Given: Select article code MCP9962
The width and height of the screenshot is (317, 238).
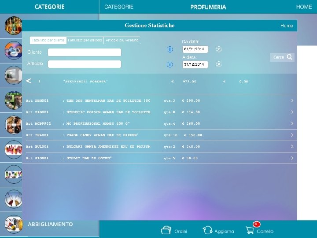Looking at the screenshot, I should [x=43, y=123].
